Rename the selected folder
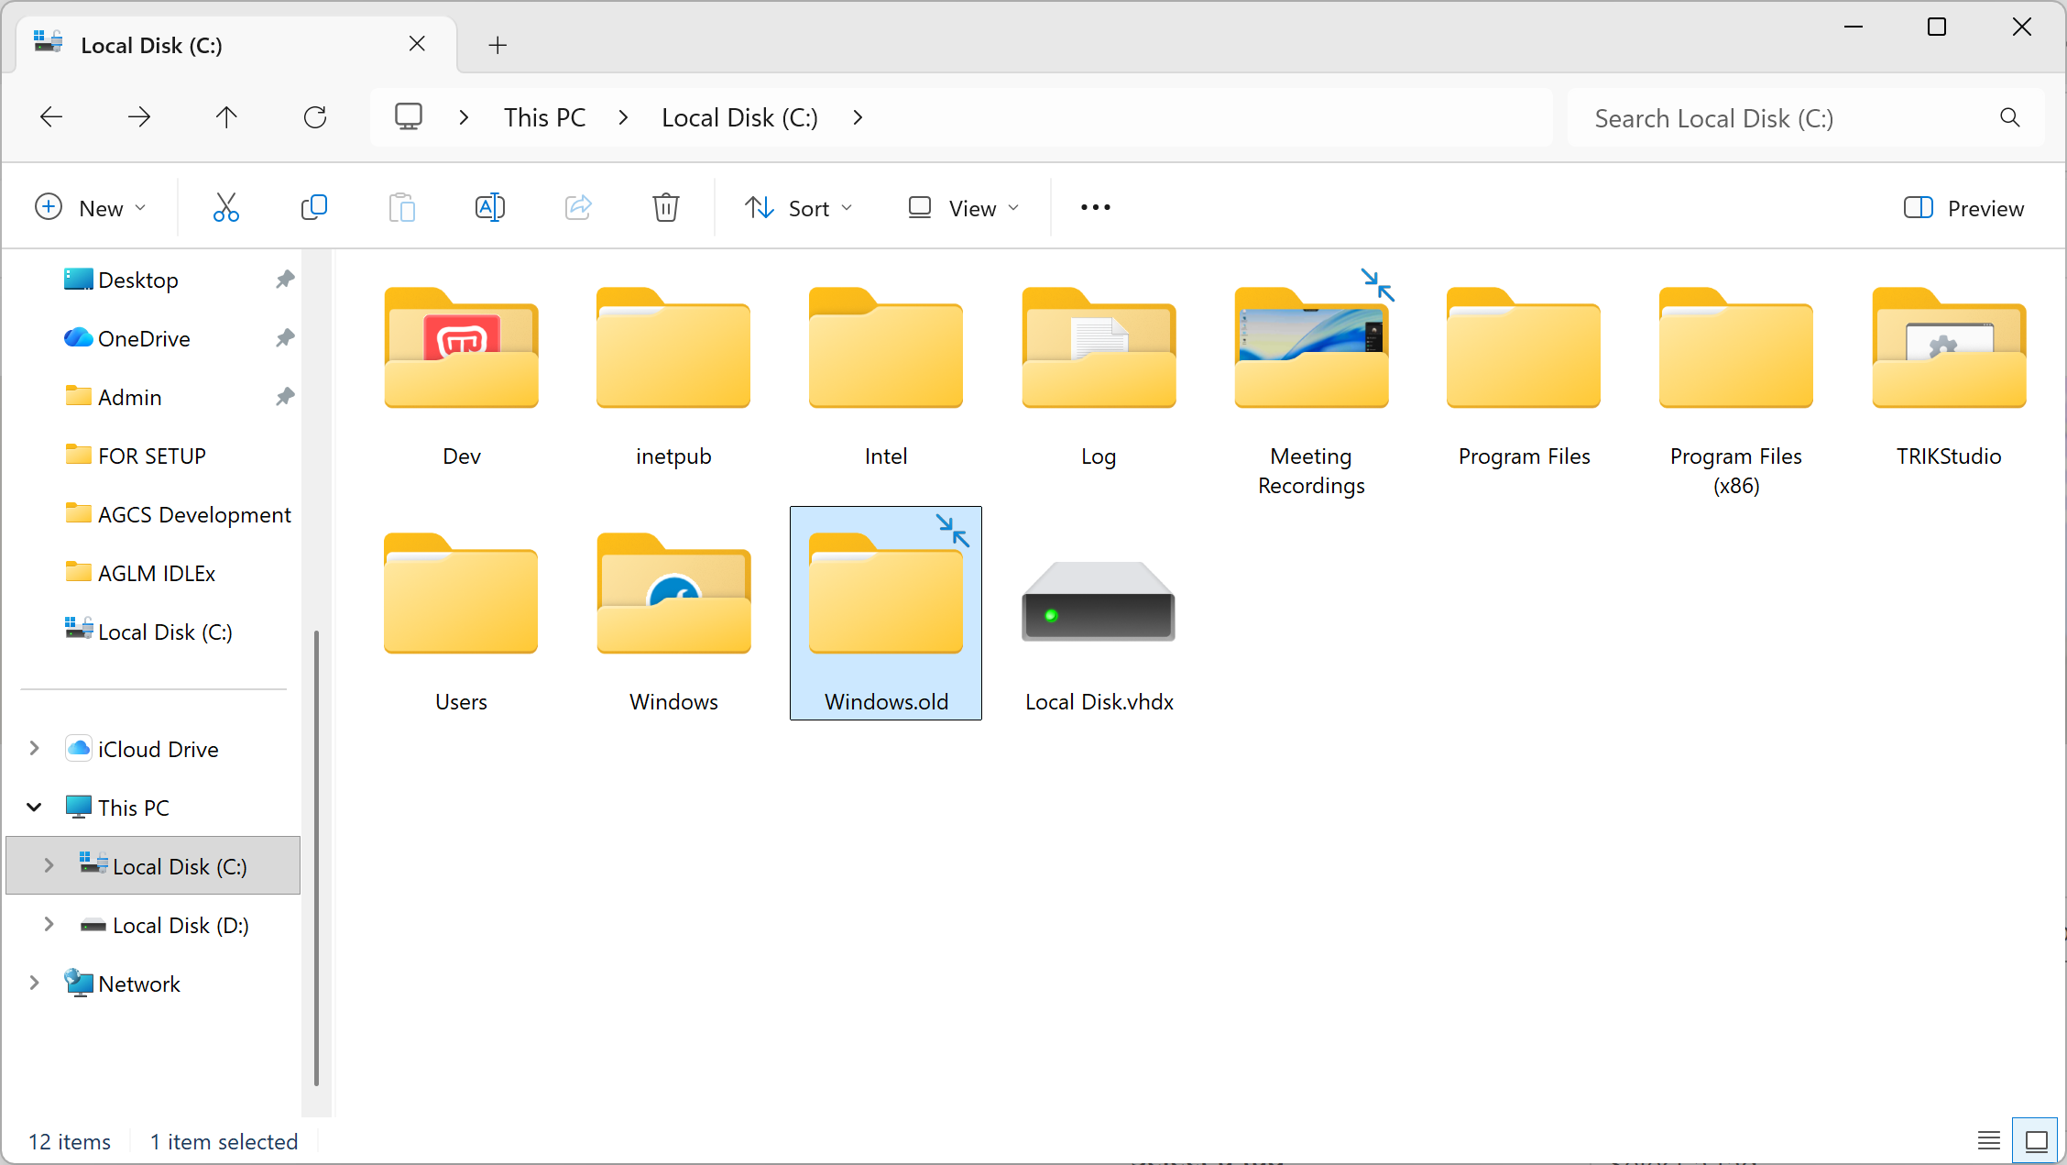The image size is (2067, 1165). (490, 207)
